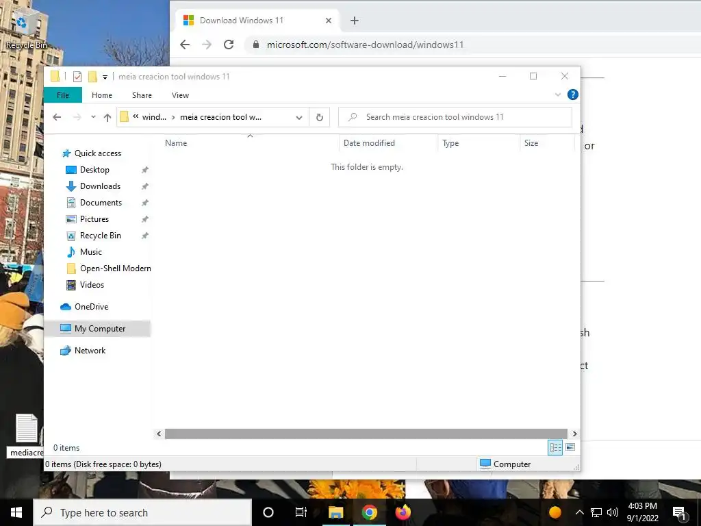Click the scroll right arrow of file list
Viewport: 701px width, 526px height.
point(574,434)
